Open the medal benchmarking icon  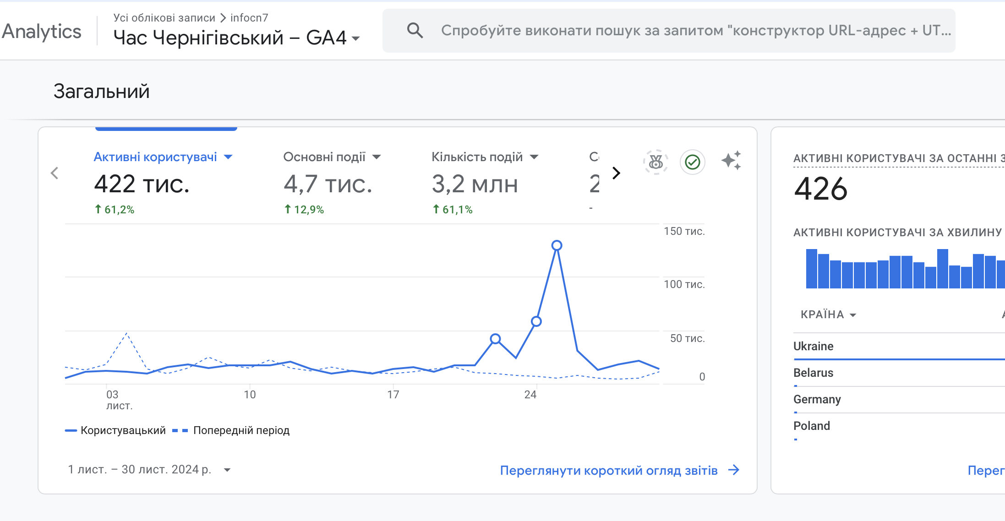655,162
